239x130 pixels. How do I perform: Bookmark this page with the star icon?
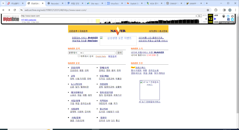[208, 10]
